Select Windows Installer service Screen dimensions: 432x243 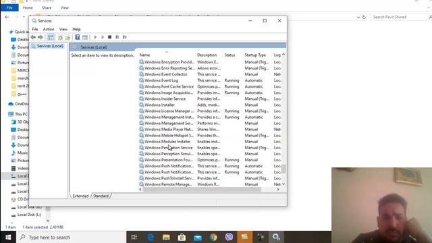(x=210, y=105)
